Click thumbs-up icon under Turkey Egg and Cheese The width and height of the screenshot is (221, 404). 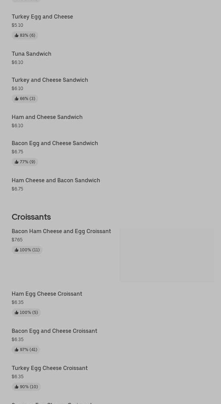[16, 35]
